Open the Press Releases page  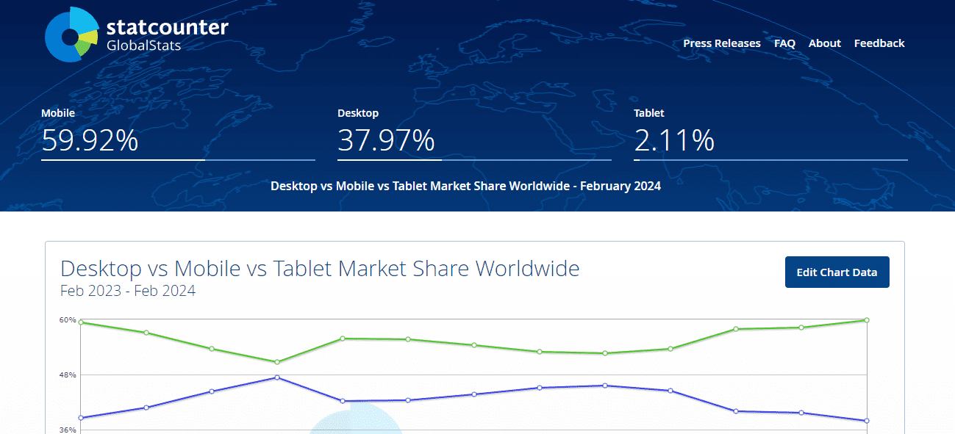click(x=722, y=43)
